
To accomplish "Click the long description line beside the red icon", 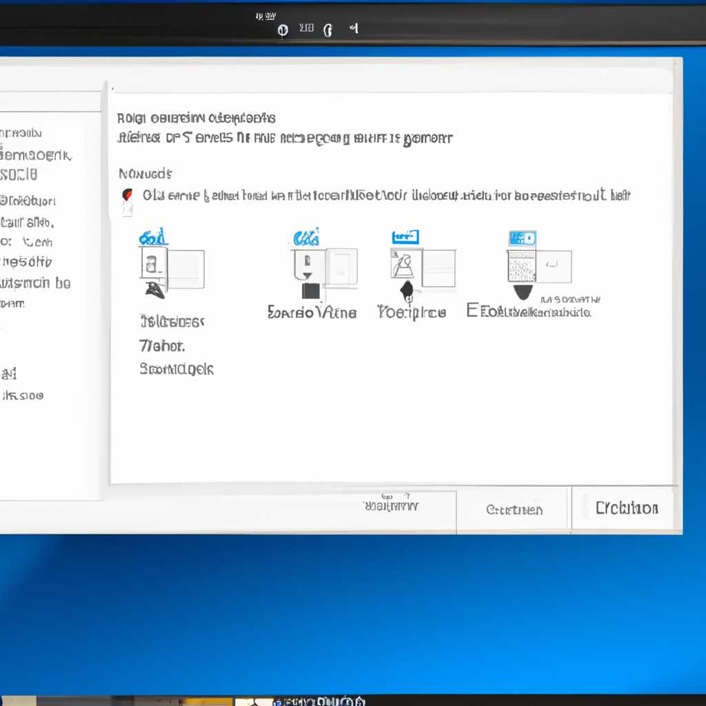I will pos(386,195).
